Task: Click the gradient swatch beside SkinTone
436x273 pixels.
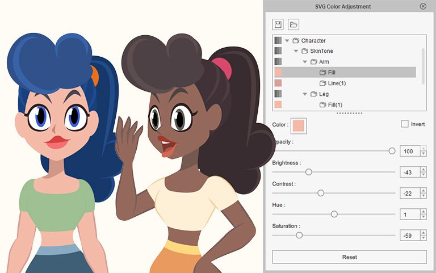Action: coord(278,51)
